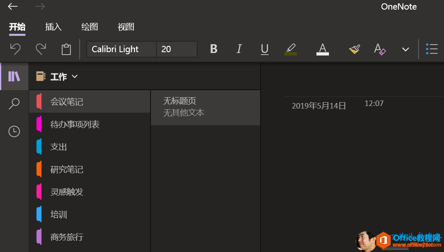Open the Notebooks library view
This screenshot has height=252, width=444.
14,76
